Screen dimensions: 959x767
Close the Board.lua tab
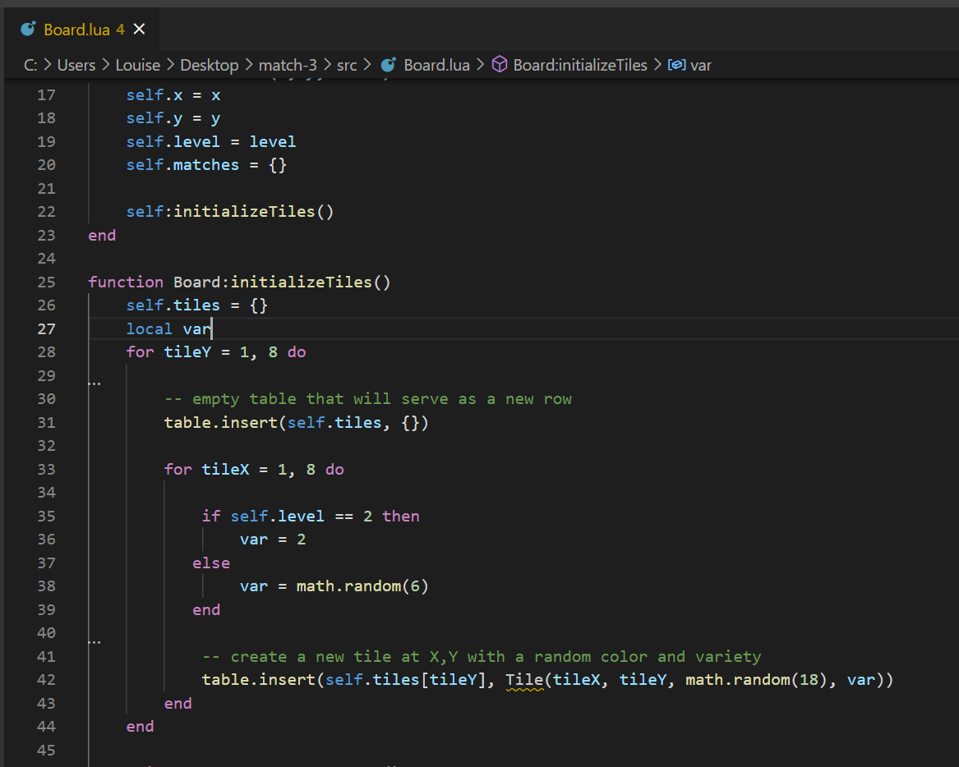coord(140,29)
